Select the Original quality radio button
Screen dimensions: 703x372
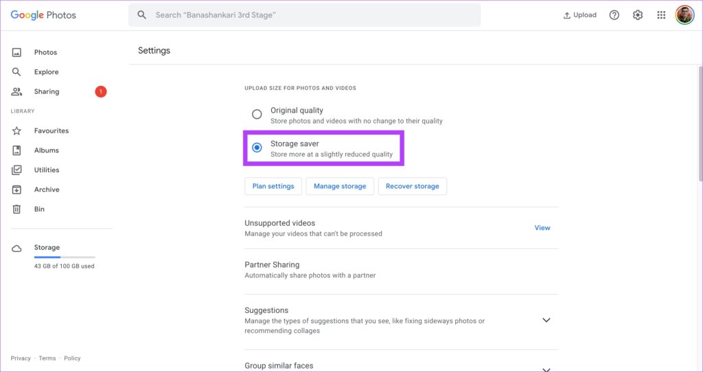pos(257,115)
